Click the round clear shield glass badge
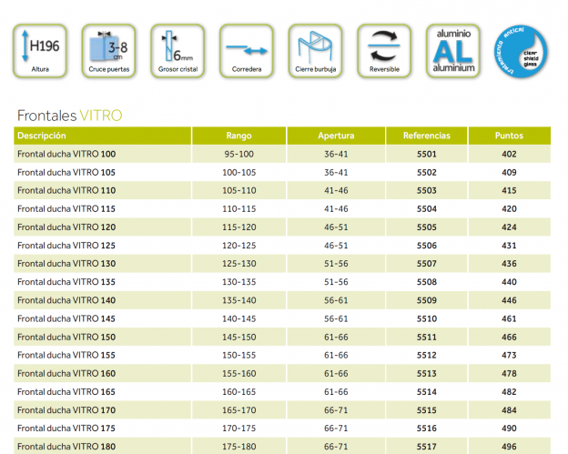The image size is (568, 454). [522, 50]
